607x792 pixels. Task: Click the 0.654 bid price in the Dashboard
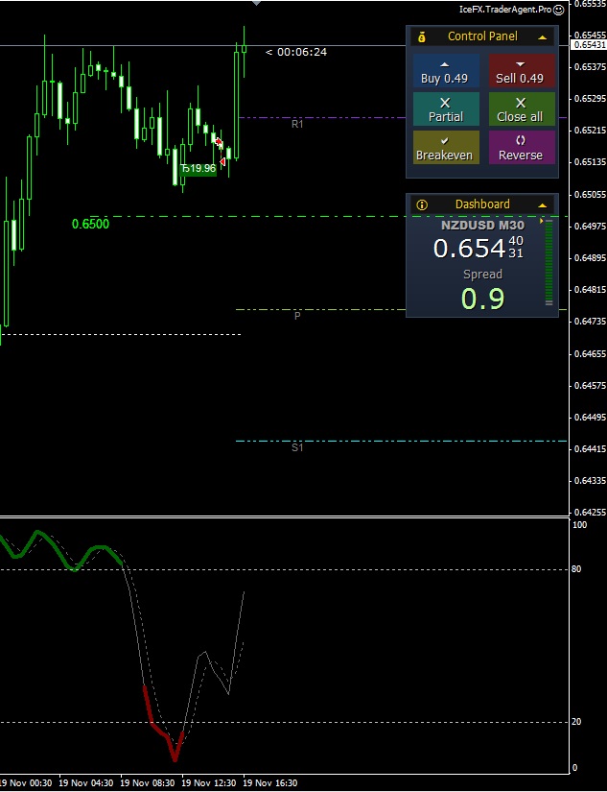469,248
